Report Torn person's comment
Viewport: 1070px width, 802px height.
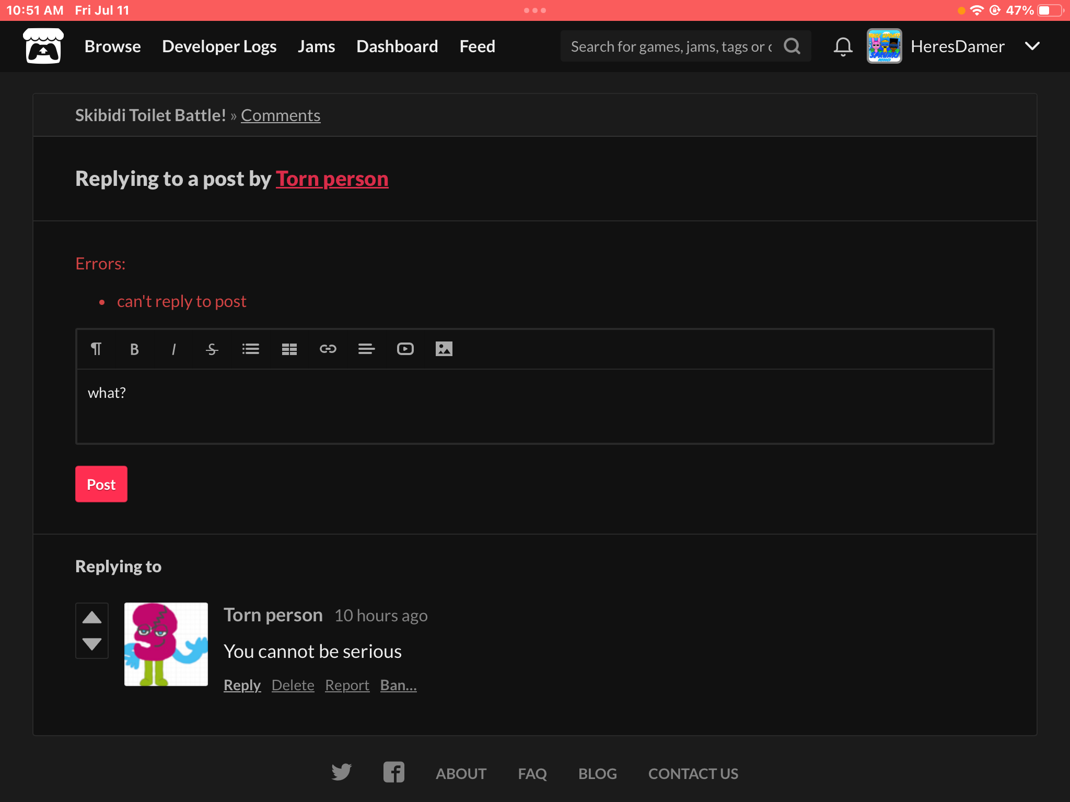tap(347, 685)
